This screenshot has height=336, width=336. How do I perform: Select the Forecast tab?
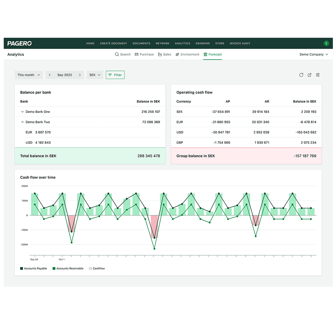click(x=212, y=54)
